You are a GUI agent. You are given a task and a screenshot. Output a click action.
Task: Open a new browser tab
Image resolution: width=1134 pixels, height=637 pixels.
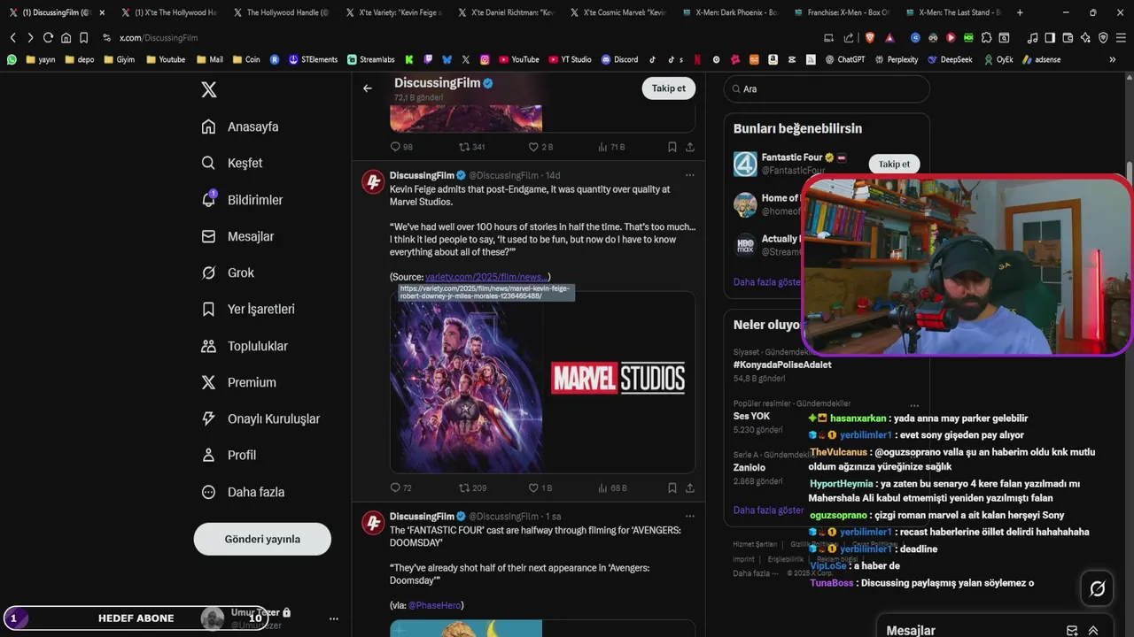pyautogui.click(x=1020, y=12)
